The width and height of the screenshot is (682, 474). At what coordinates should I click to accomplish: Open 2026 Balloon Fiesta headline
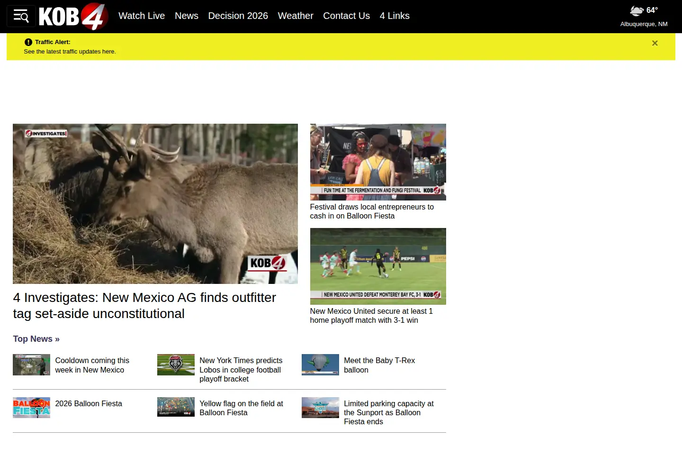coord(89,403)
